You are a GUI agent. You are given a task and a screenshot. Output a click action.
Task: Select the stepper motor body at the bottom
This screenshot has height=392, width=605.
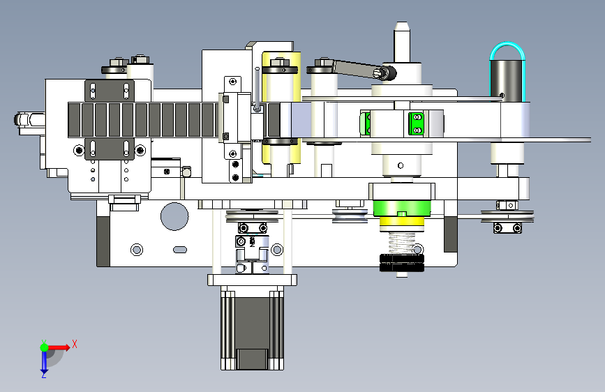coord(253,328)
